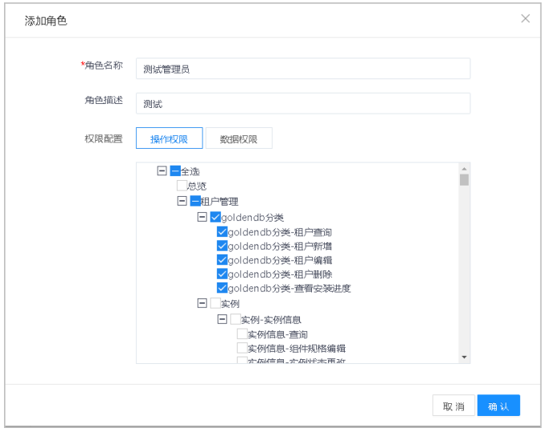Uncheck goldendb分类-租户查询 checkbox
This screenshot has width=544, height=432.
click(x=222, y=231)
